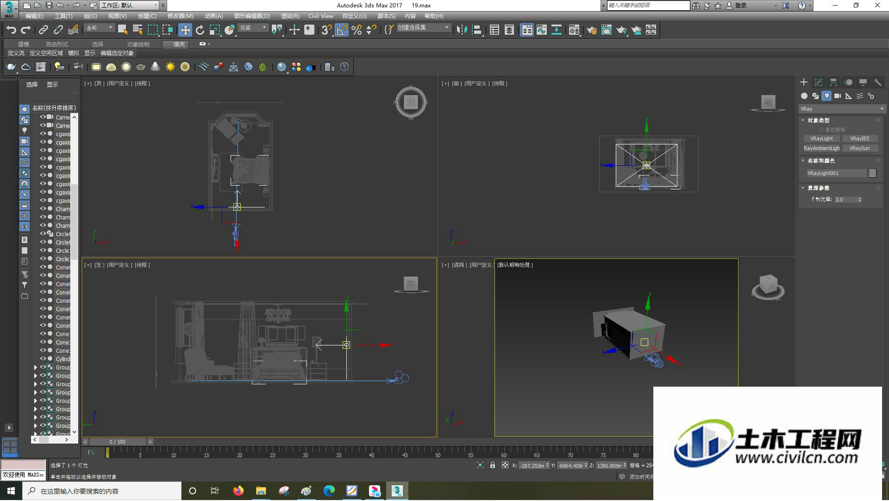The width and height of the screenshot is (889, 501).
Task: Select the Bind to Space Warp tool
Action: click(73, 30)
